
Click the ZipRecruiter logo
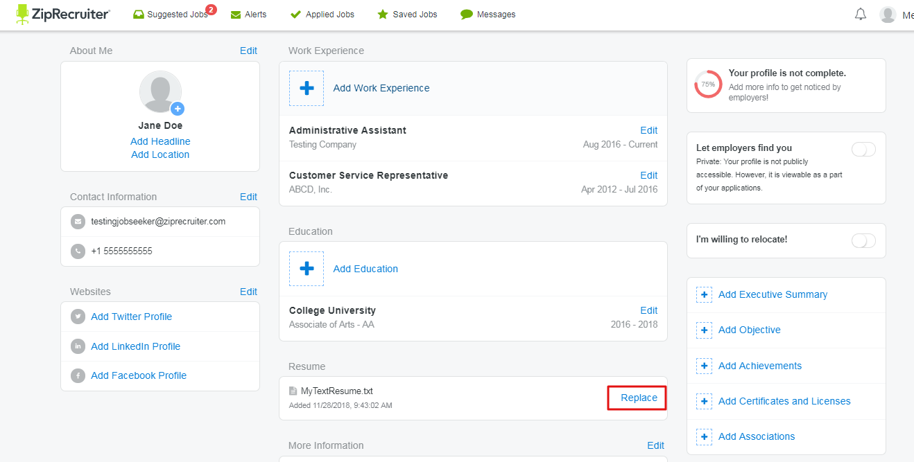coord(63,14)
